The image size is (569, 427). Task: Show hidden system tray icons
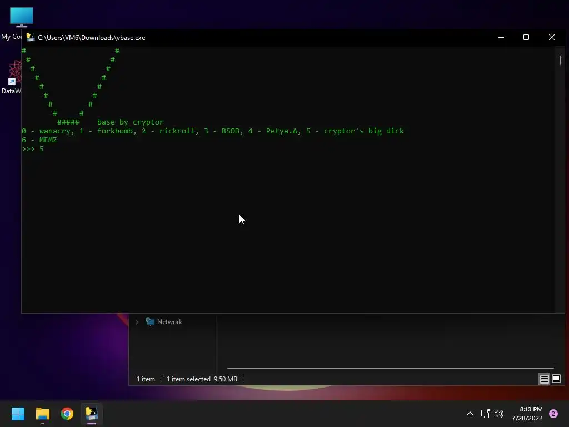pos(470,414)
